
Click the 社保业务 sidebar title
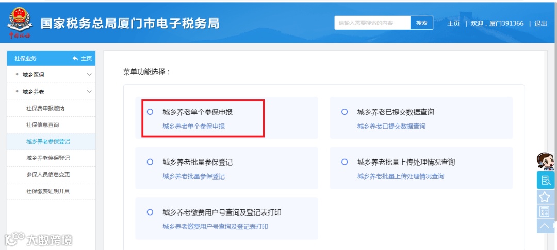[x=25, y=59]
